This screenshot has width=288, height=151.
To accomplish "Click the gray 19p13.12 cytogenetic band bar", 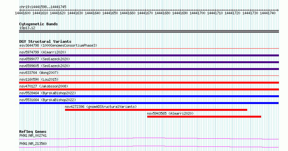I will [149, 31].
